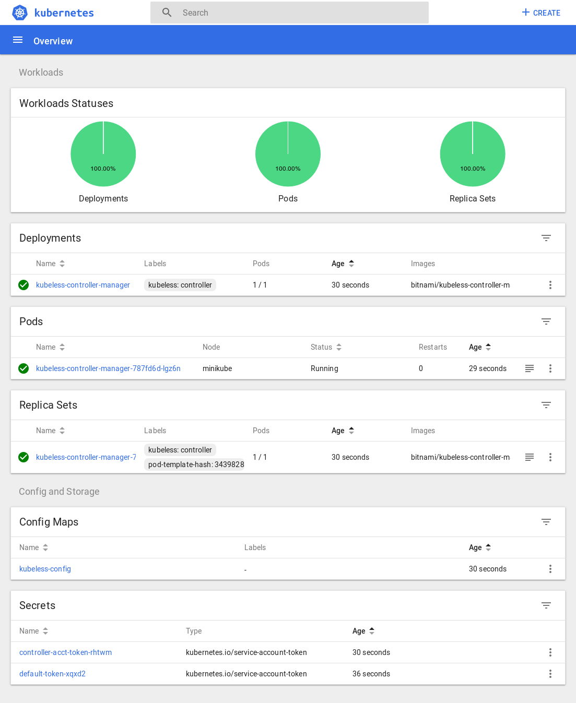Sort Replica Sets by Name
Screen dimensions: 576x703
[51, 431]
